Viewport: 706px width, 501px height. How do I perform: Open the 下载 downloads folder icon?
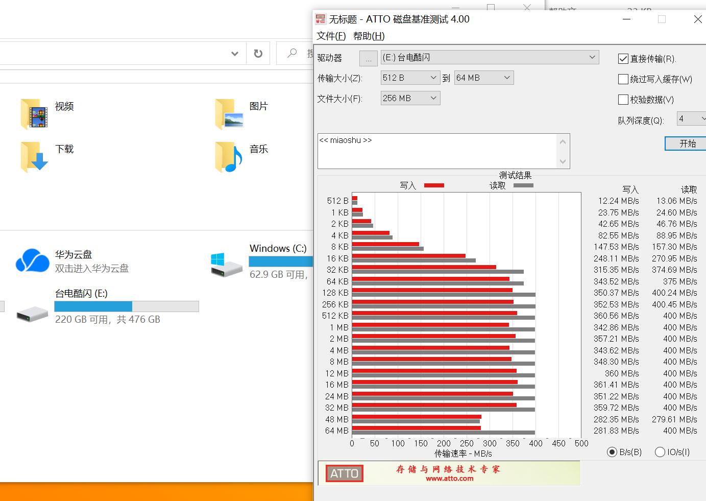34,157
